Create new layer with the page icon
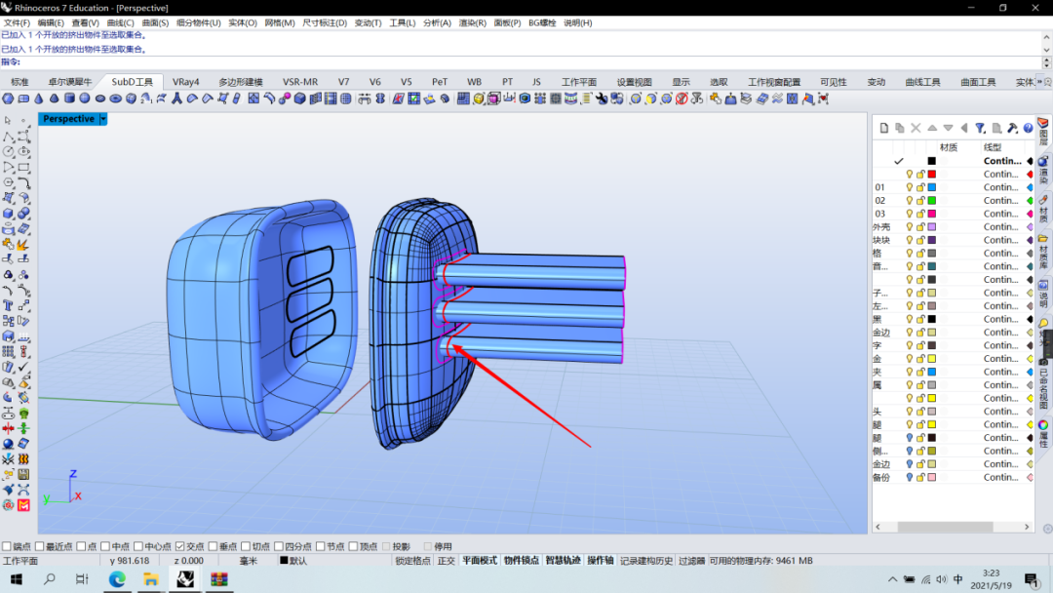The height and width of the screenshot is (593, 1053). 883,129
